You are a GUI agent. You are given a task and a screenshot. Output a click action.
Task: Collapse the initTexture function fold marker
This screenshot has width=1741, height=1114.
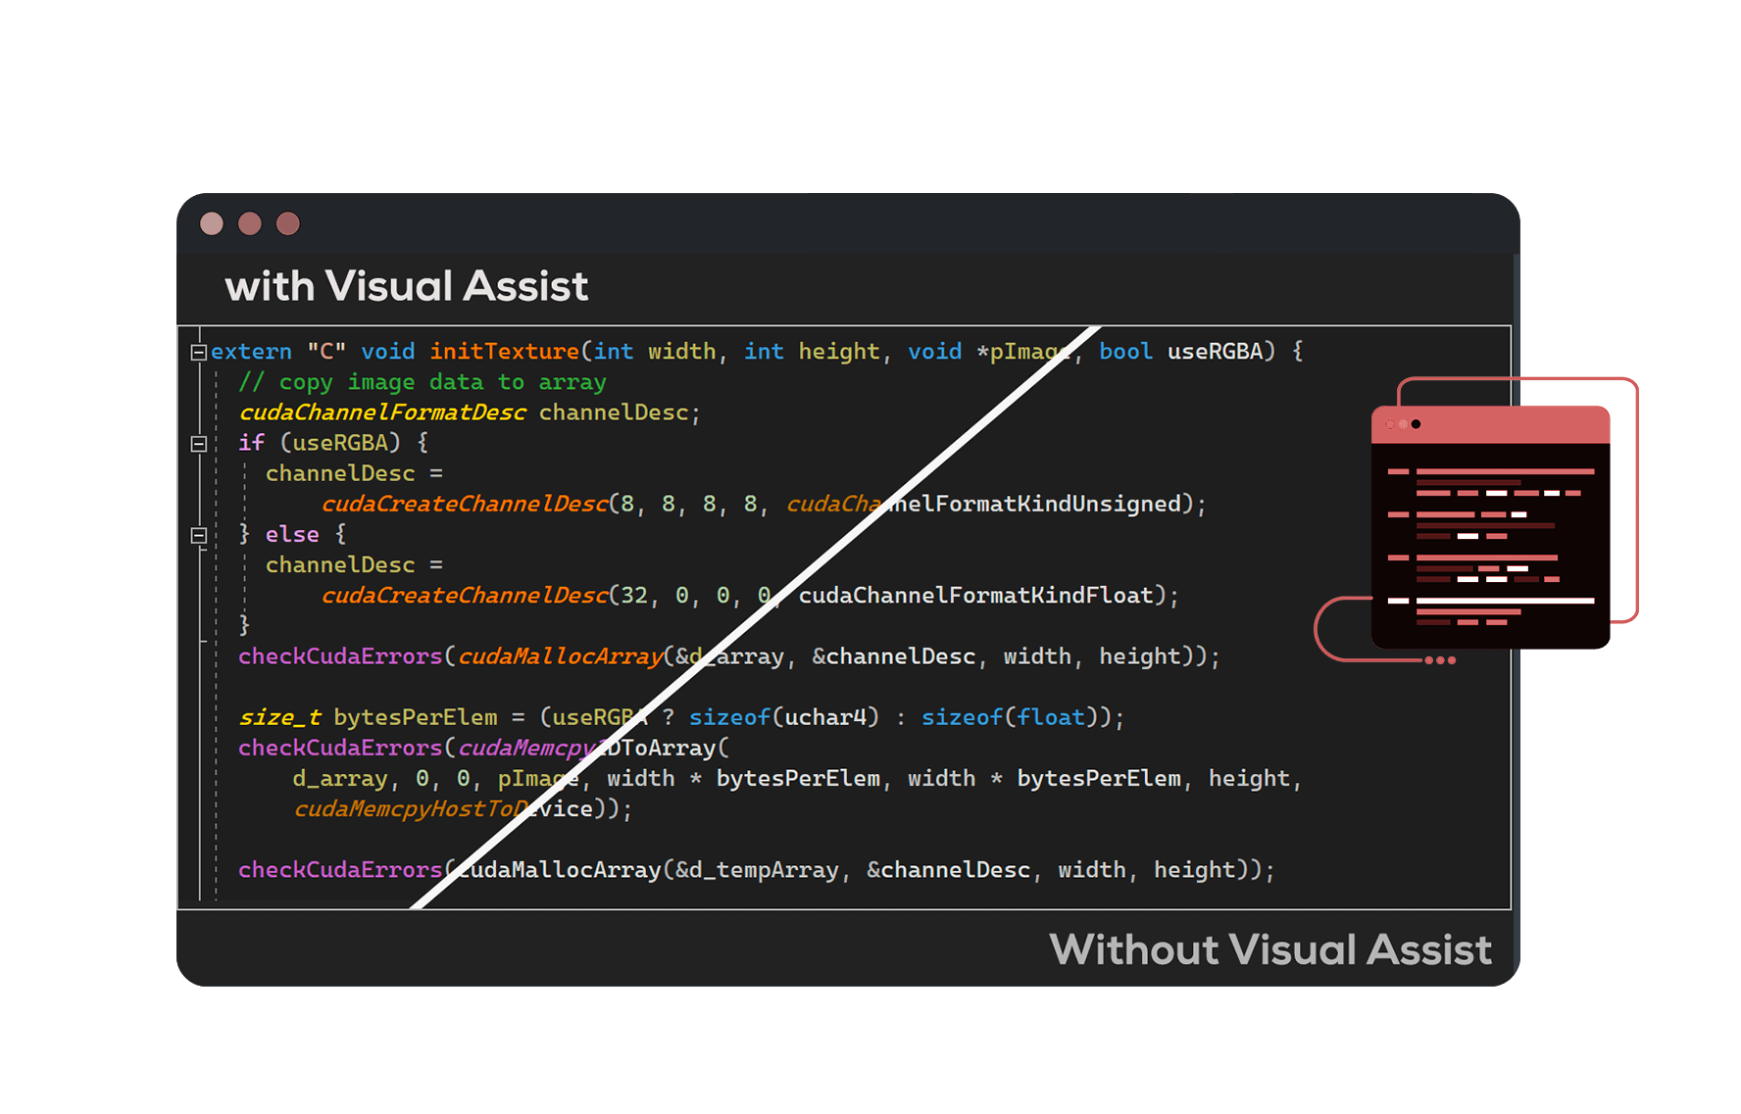(198, 351)
